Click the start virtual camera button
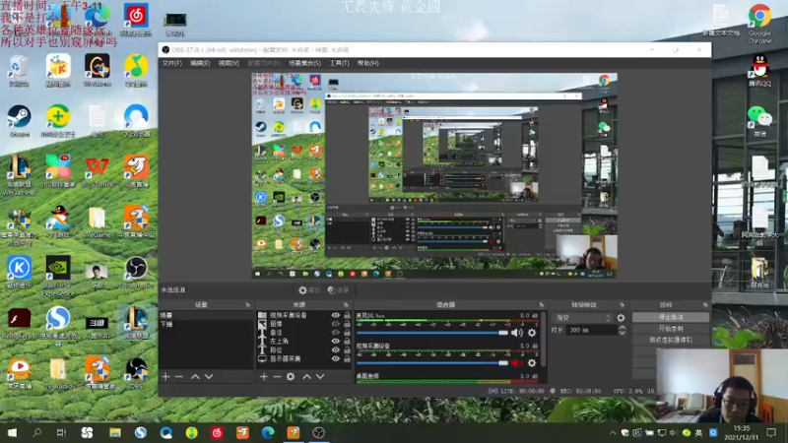788x443 pixels. coord(671,340)
